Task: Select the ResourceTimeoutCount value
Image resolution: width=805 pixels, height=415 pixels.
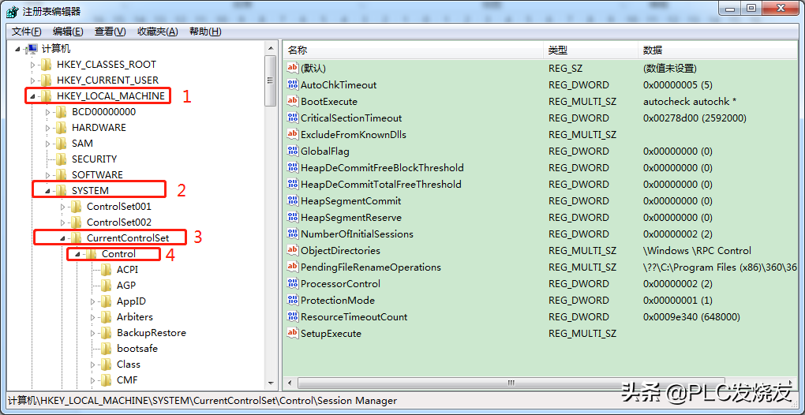Action: pos(354,317)
